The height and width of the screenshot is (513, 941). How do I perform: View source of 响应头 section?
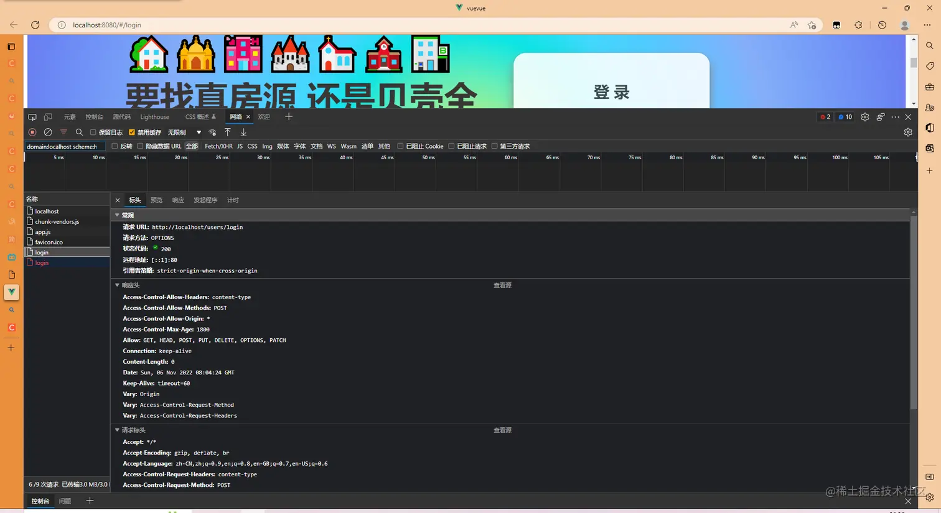pos(502,285)
